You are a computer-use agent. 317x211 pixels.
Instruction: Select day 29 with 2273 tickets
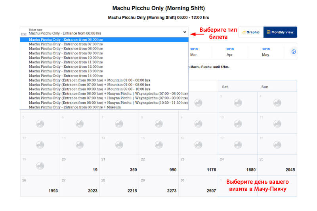coord(159,186)
